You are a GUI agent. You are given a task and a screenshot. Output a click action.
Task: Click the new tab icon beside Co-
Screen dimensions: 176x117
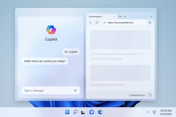[x=125, y=17]
